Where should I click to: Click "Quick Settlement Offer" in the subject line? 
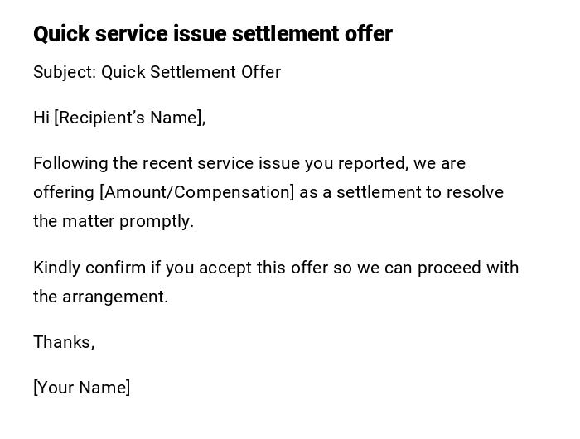[191, 72]
